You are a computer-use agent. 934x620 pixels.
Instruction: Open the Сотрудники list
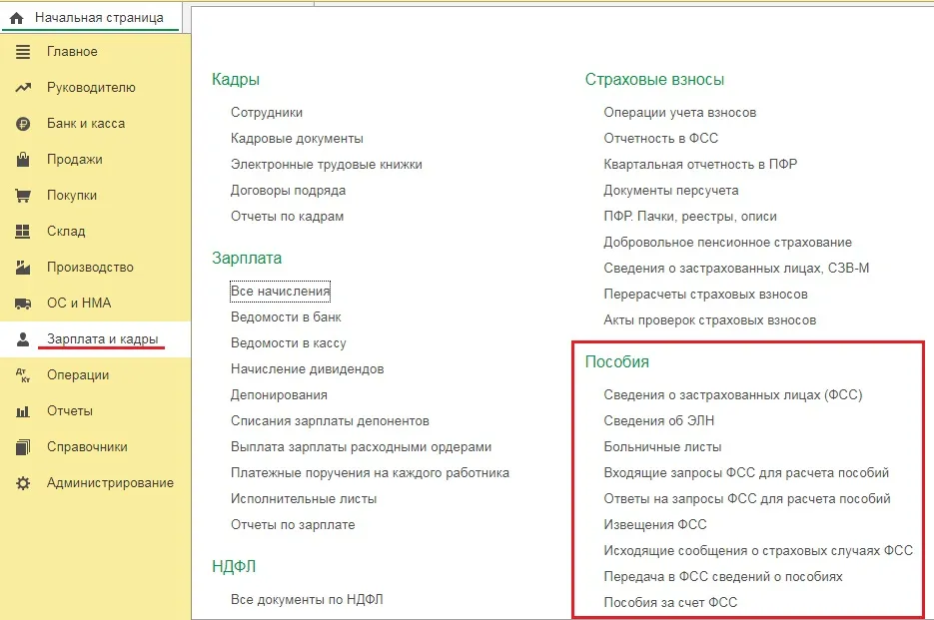coord(267,113)
